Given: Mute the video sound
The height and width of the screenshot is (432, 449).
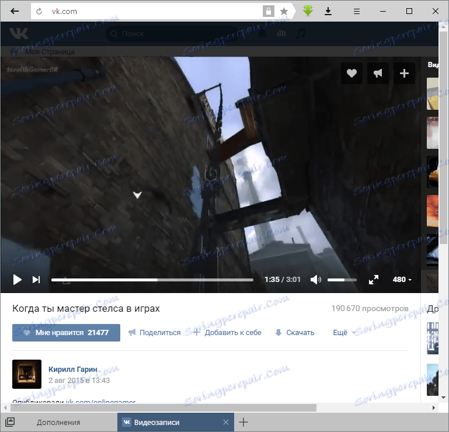Looking at the screenshot, I should [315, 280].
